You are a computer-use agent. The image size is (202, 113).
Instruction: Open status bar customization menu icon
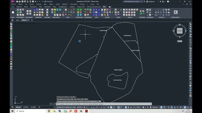[x=191, y=107]
